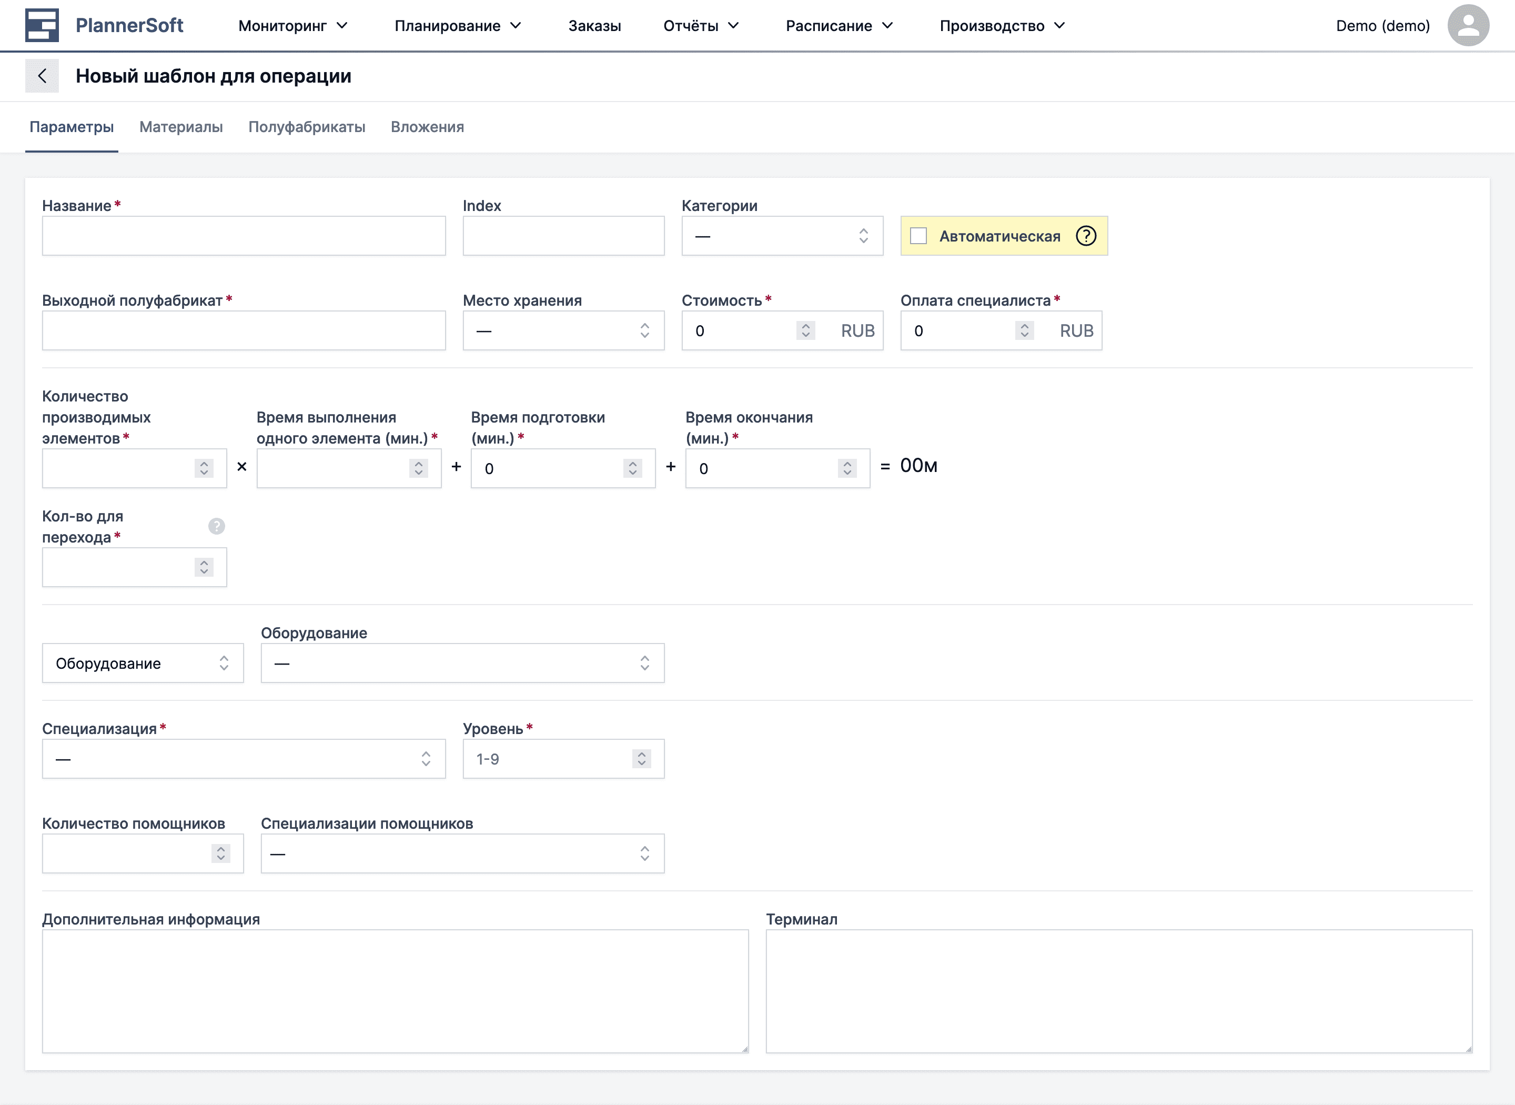The height and width of the screenshot is (1105, 1515).
Task: Click help icon beside Кол-во для перехода
Action: pos(216,526)
